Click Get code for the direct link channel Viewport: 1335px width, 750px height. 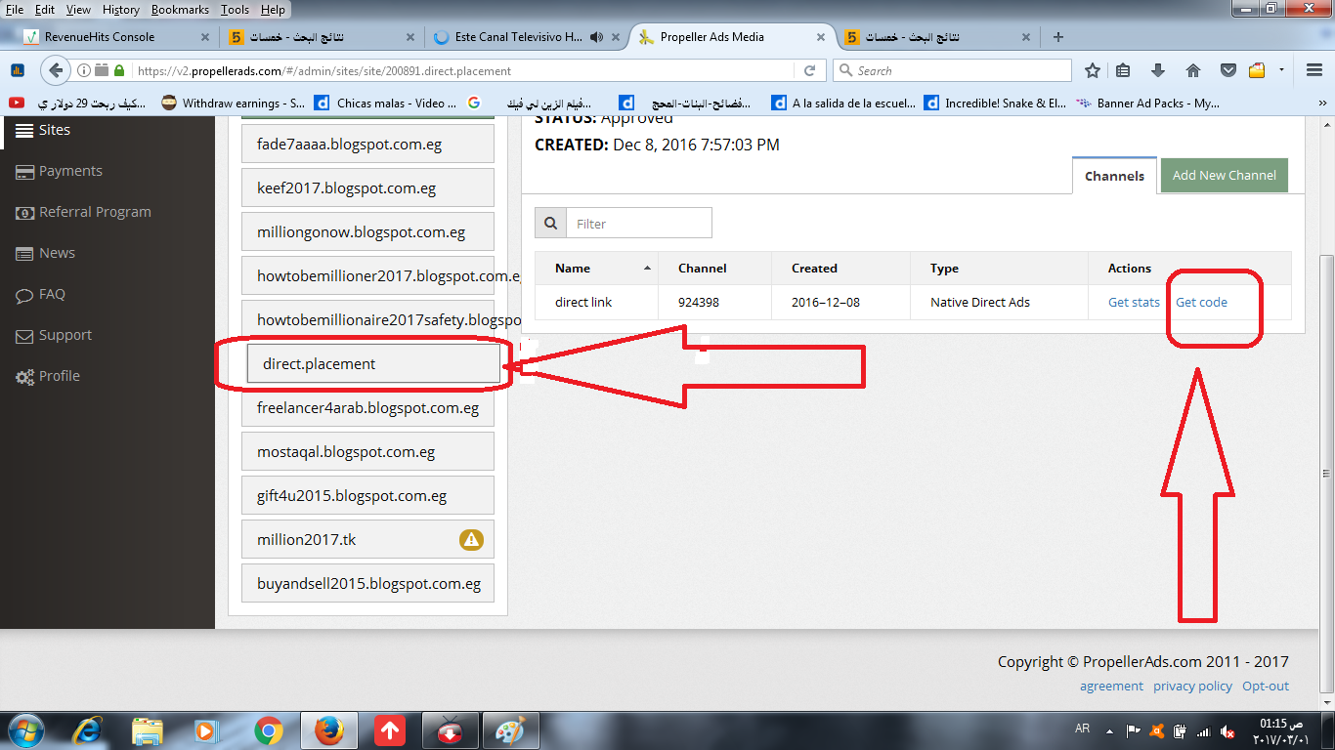[1201, 303]
